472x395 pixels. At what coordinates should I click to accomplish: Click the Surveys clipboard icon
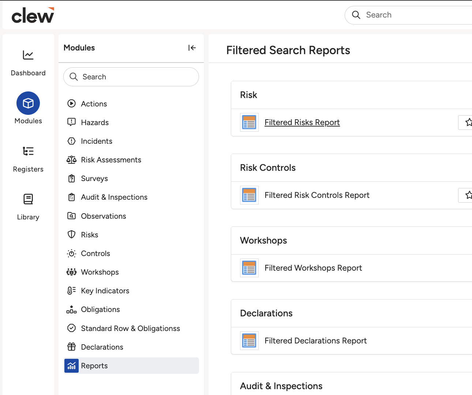click(x=72, y=178)
